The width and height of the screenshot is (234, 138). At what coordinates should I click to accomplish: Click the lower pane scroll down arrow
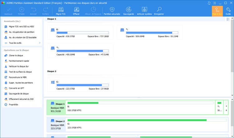(232, 136)
